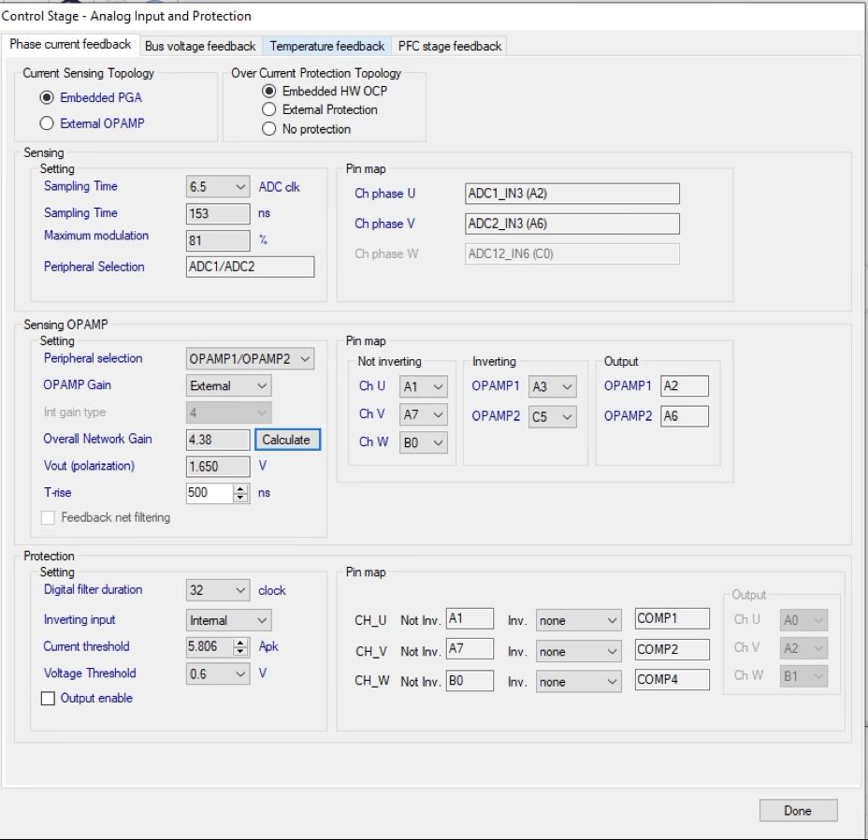Increase T-rise with the up arrow
868x840 pixels.
240,488
